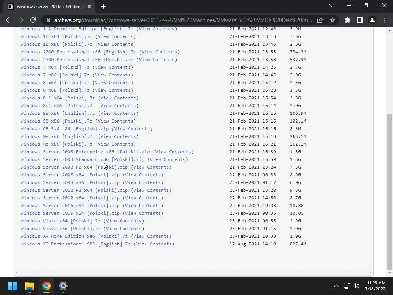This screenshot has width=393, height=295.
Task: Open volume control tray icon
Action: coord(356,286)
